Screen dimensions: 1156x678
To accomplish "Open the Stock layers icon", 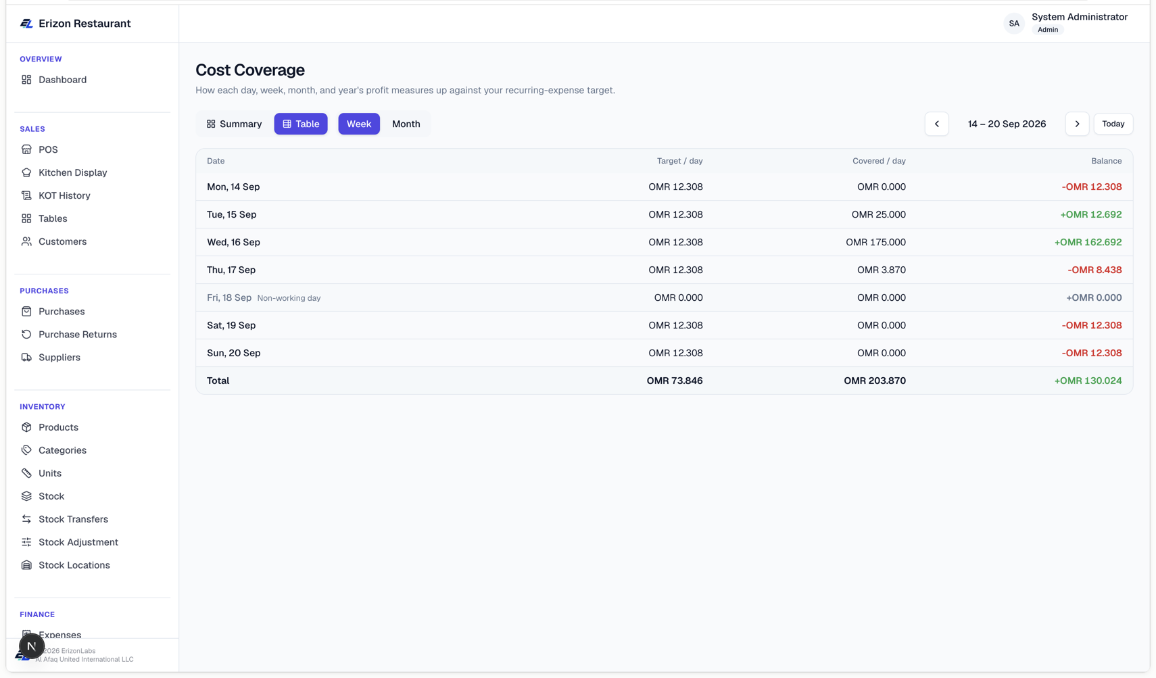I will click(26, 496).
